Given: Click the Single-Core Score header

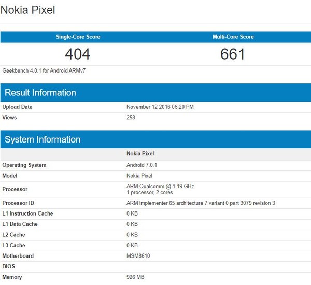Looking at the screenshot, I should click(x=78, y=37).
